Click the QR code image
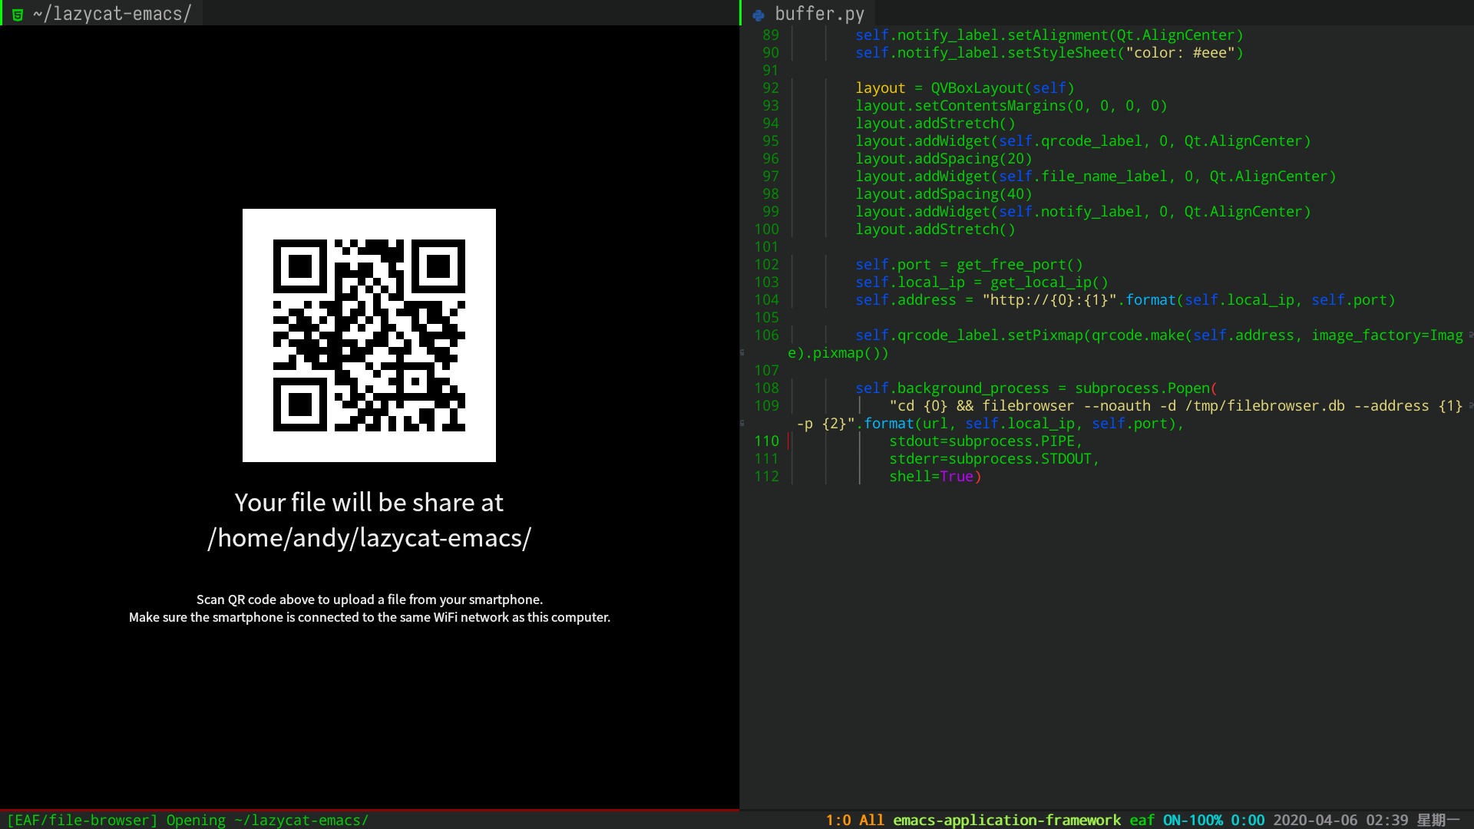The width and height of the screenshot is (1474, 829). (x=368, y=335)
